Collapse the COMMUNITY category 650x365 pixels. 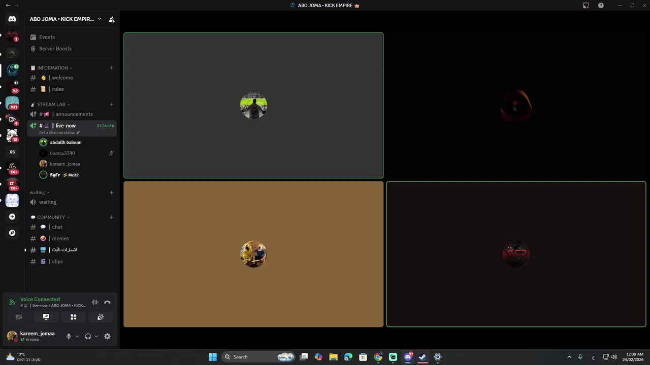click(50, 217)
